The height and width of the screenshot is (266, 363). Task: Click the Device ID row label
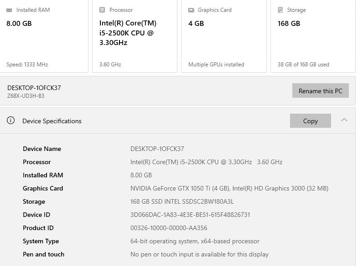(x=36, y=215)
